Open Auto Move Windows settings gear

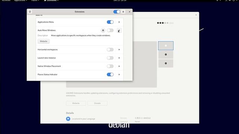point(103,31)
